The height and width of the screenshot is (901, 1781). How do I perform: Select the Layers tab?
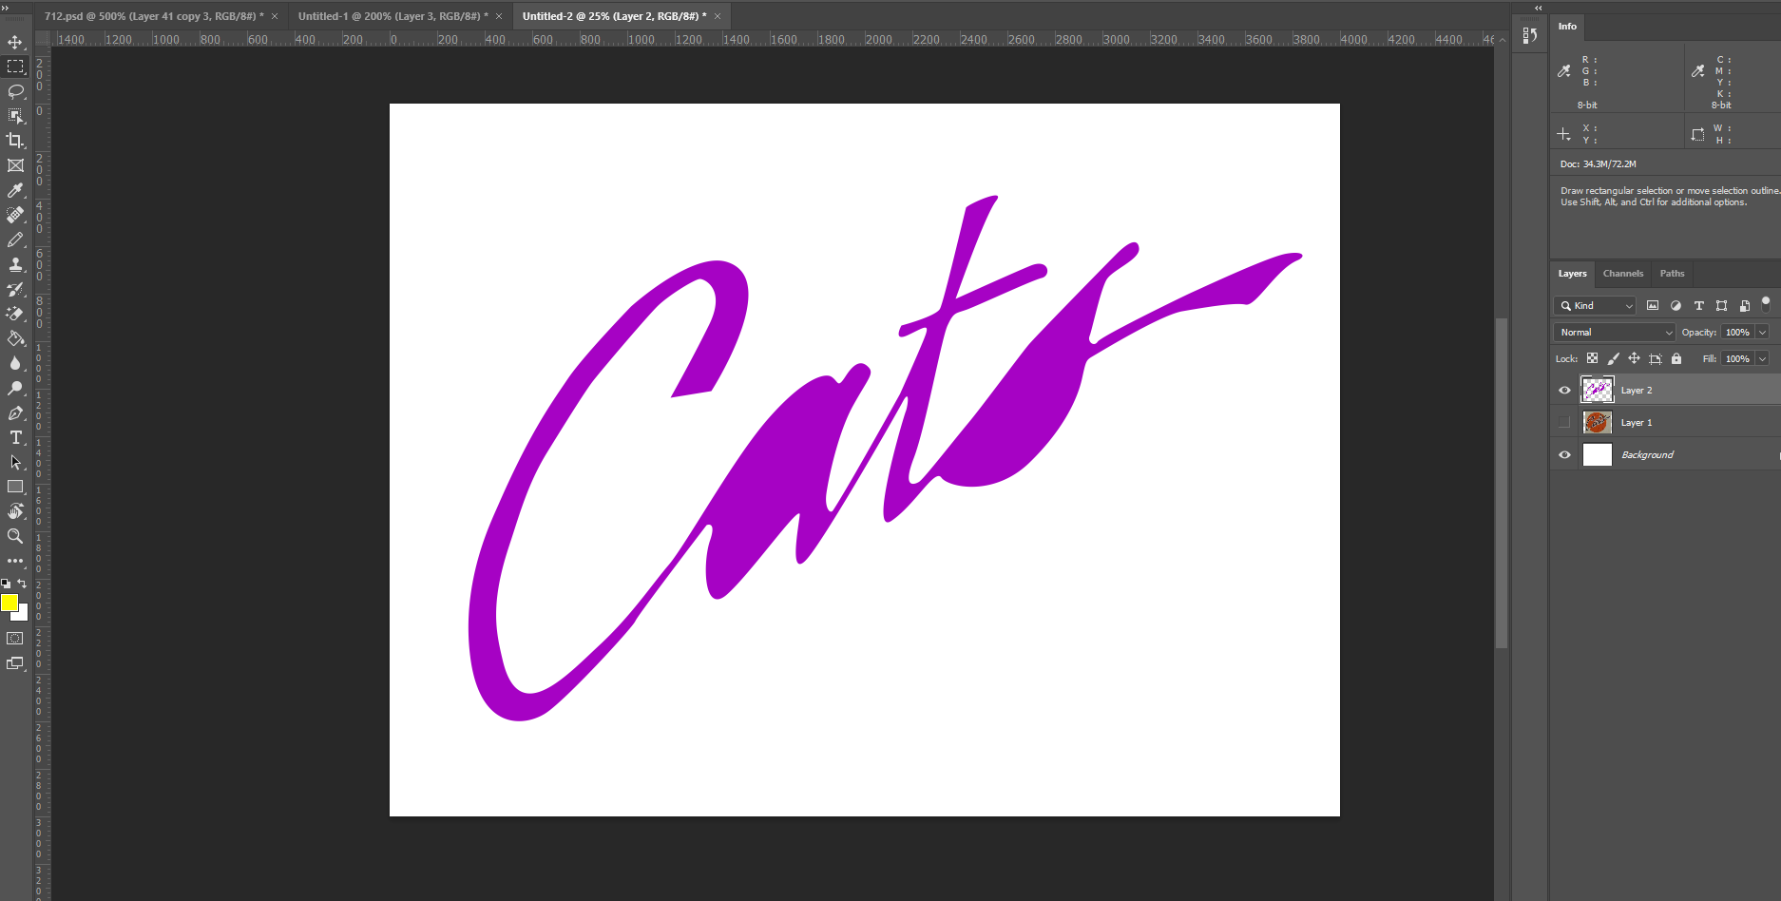1572,273
